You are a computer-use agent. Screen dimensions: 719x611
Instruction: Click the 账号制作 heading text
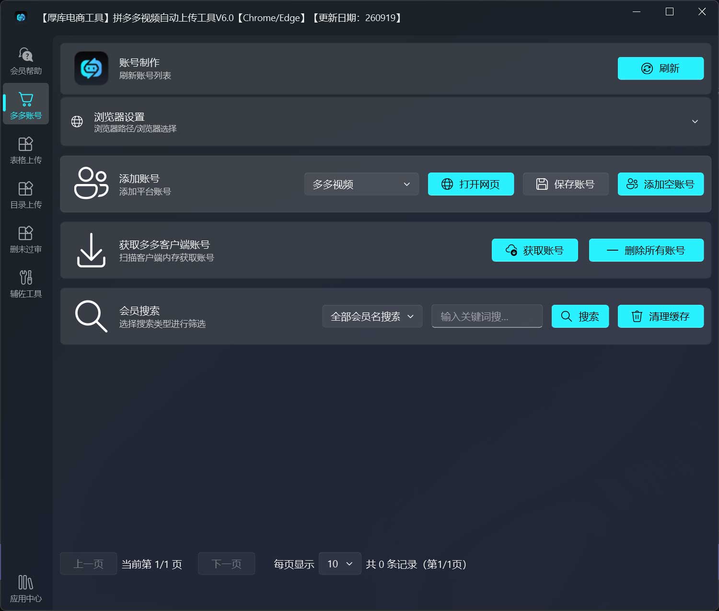pyautogui.click(x=139, y=63)
